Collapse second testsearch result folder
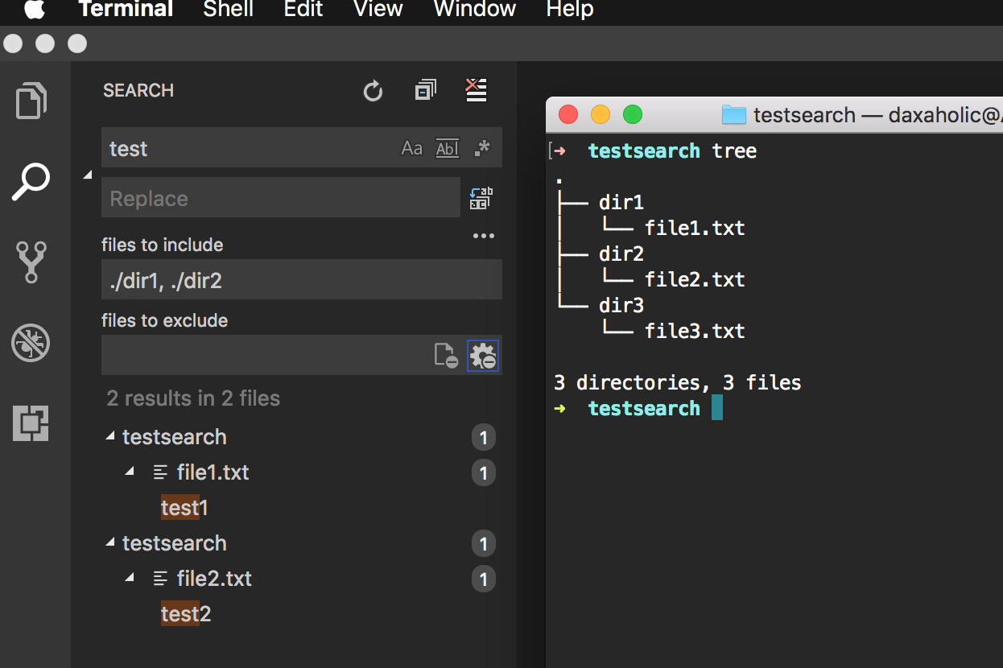The image size is (1003, 668). [x=110, y=542]
